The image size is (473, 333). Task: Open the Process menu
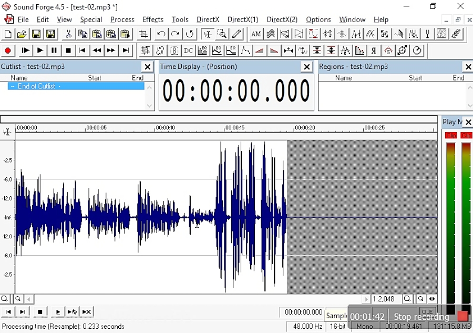(122, 19)
